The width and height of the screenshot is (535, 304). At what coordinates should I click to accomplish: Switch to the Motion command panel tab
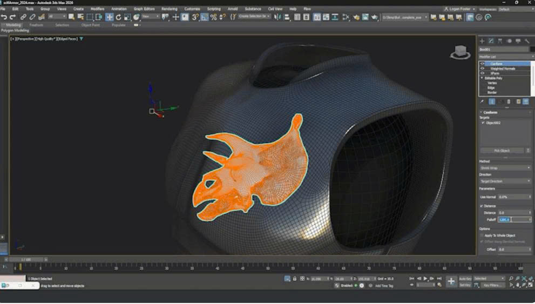point(509,41)
